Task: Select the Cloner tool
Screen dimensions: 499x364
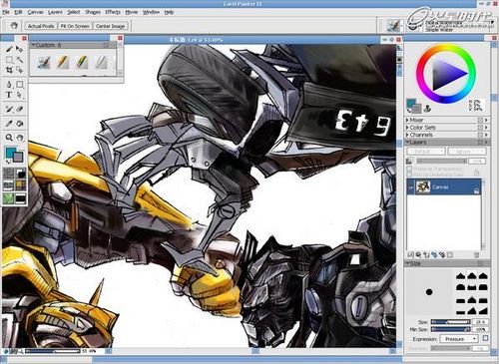Action: point(9,109)
